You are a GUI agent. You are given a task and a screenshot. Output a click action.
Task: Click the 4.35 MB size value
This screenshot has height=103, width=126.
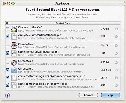pos(105,62)
